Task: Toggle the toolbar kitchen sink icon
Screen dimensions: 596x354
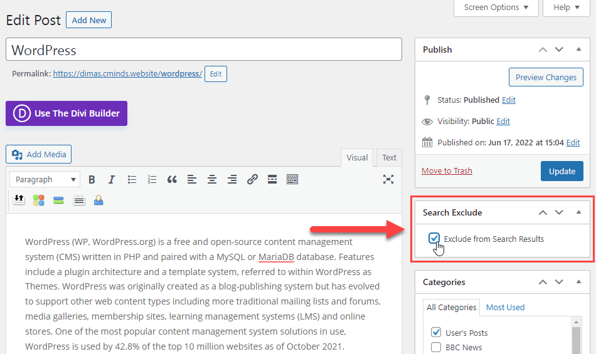Action: 292,180
